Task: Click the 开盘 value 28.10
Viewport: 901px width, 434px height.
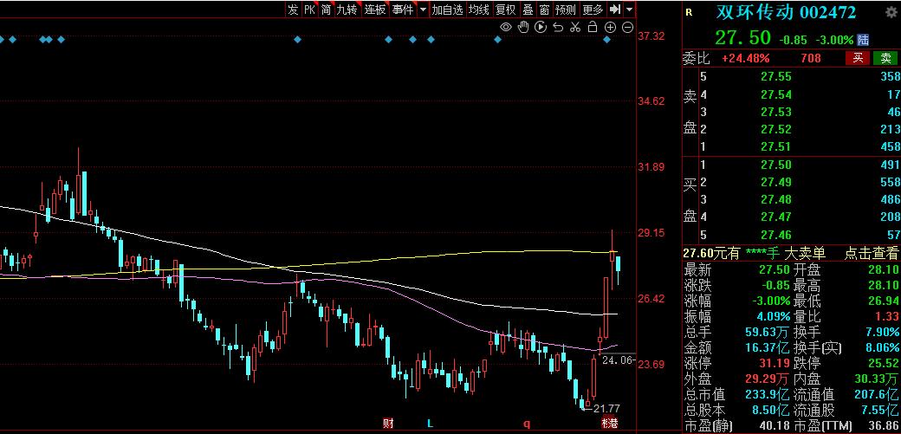Action: [x=883, y=270]
